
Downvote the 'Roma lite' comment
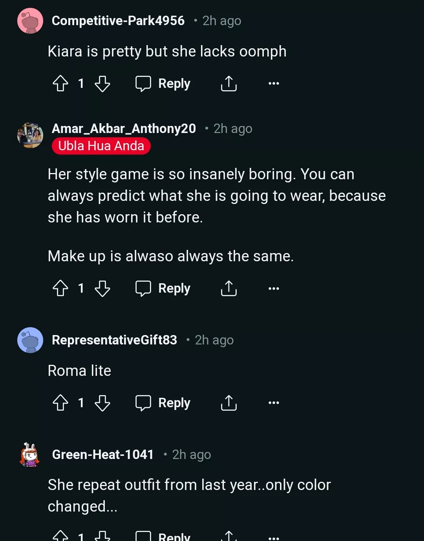click(102, 403)
